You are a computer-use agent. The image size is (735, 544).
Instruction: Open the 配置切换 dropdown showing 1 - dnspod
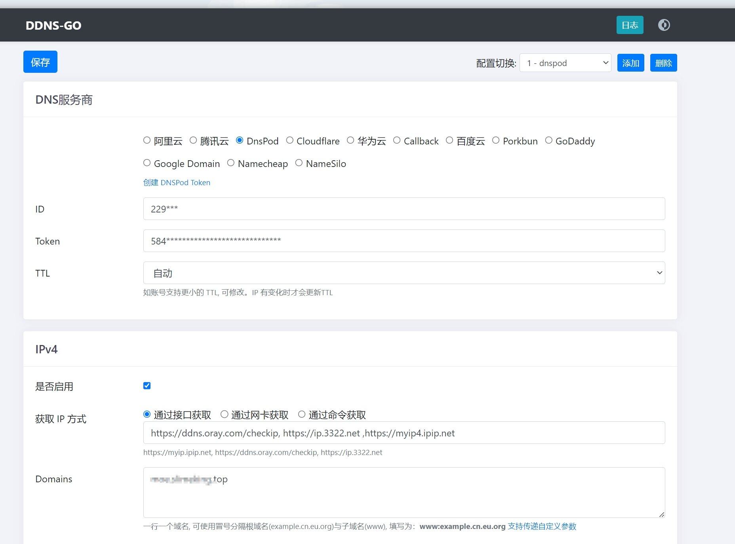[565, 63]
